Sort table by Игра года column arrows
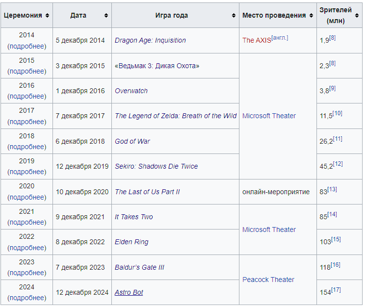 [234, 15]
